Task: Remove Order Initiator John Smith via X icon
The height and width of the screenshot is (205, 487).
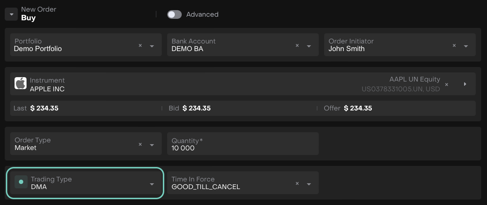Action: pyautogui.click(x=454, y=46)
